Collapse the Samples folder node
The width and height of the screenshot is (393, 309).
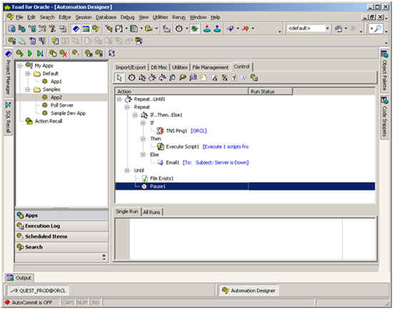[28, 89]
